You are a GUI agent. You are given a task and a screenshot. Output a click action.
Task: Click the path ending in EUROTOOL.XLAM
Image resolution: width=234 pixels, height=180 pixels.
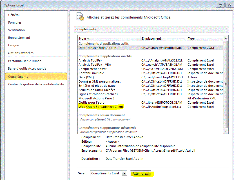[162, 102]
